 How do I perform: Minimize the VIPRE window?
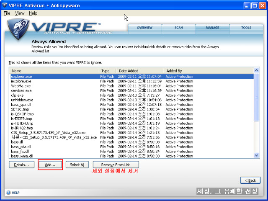(247, 5)
